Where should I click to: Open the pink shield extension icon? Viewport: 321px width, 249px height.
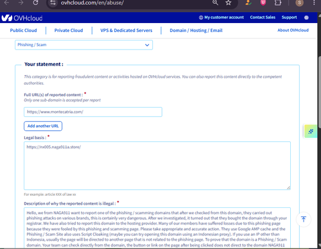[x=263, y=3]
